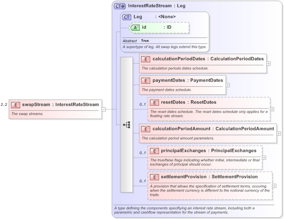This screenshot has width=284, height=219.
Task: Select the 'swapStream : InterestRateStream' label
Action: (x=61, y=104)
